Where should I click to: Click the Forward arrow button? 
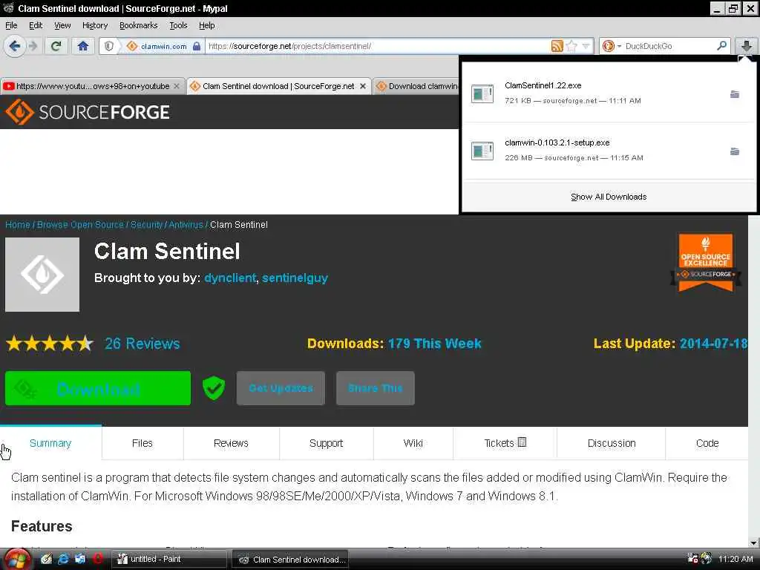[x=33, y=46]
